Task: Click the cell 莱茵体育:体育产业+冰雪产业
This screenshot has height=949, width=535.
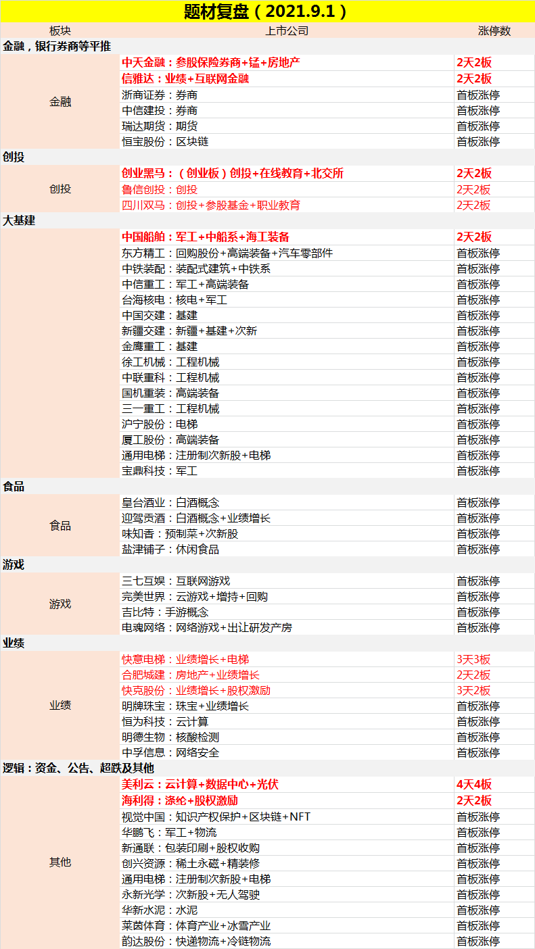Action: point(287,925)
